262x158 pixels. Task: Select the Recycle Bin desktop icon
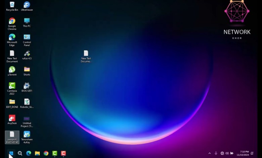(x=12, y=6)
